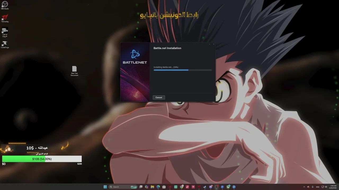
Task: Select the OBS Studio desktop shortcut
Action: [5, 5]
